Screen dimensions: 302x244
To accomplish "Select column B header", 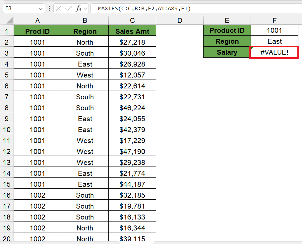I will click(x=85, y=21).
